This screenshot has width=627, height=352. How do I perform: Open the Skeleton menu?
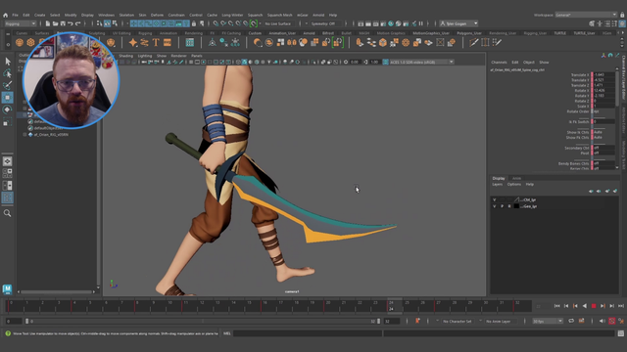click(126, 16)
